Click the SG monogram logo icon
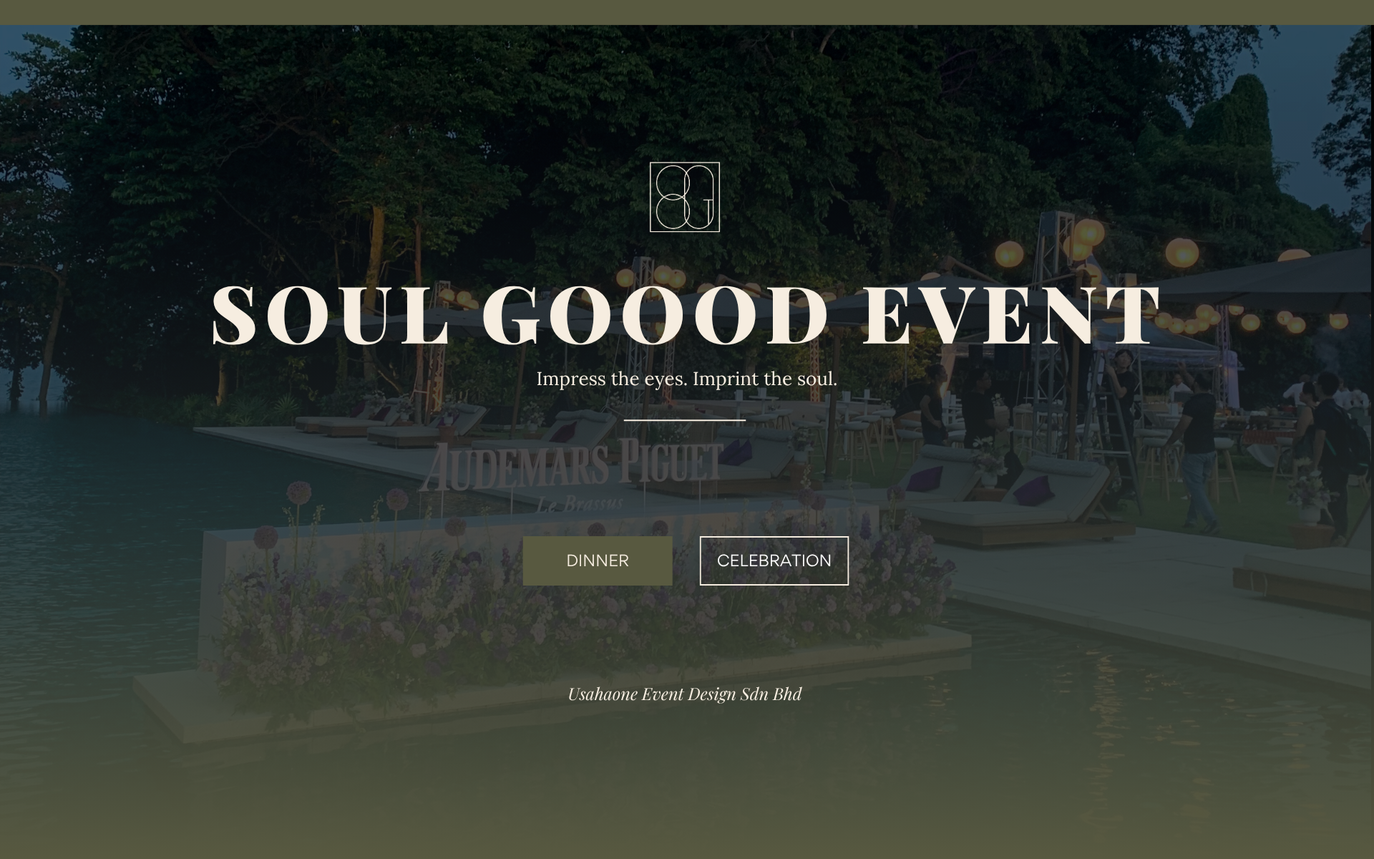 (685, 197)
